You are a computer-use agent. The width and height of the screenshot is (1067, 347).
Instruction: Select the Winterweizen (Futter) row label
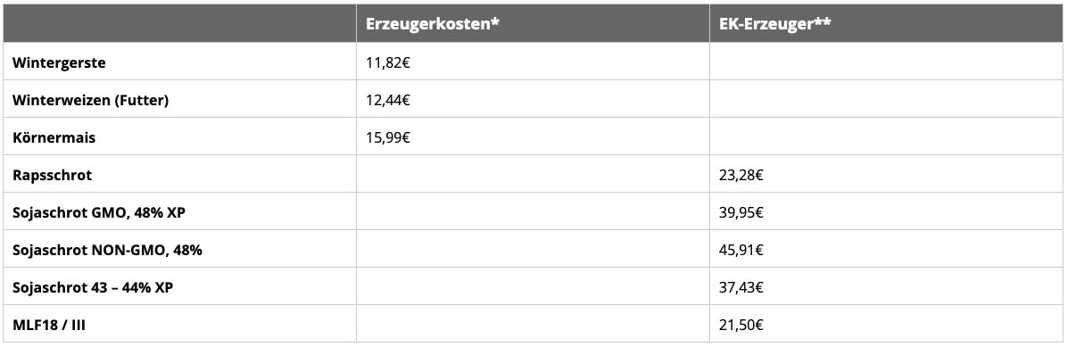(x=90, y=100)
